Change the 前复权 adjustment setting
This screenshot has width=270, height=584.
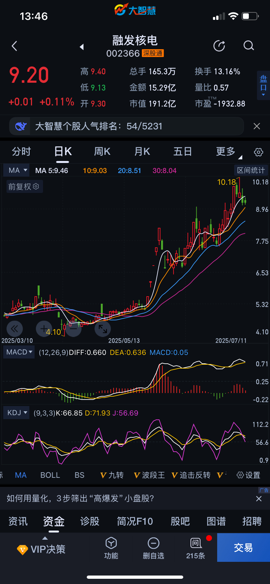[x=24, y=187]
